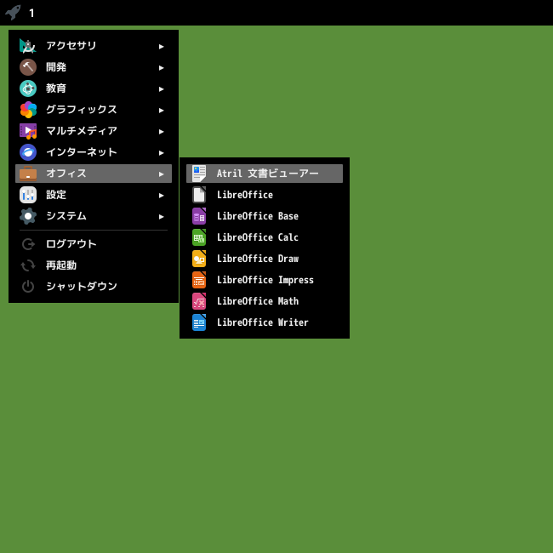Image resolution: width=553 pixels, height=553 pixels.
Task: Click the green LibreOffice Calc icon
Action: (199, 237)
